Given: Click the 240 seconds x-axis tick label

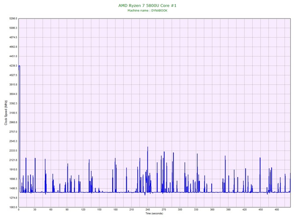Looking at the screenshot, I should point(147,210).
